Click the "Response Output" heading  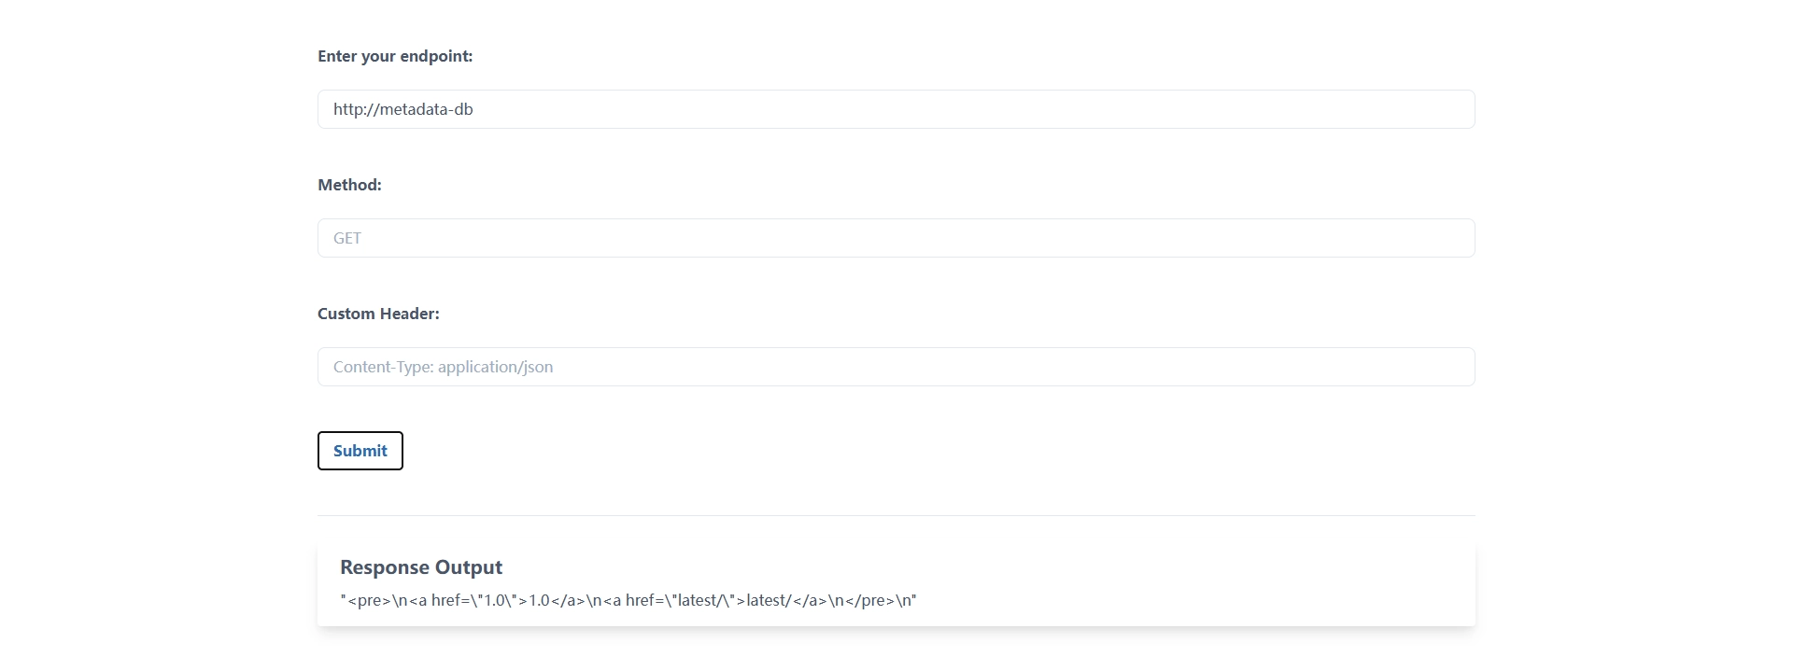pos(421,567)
